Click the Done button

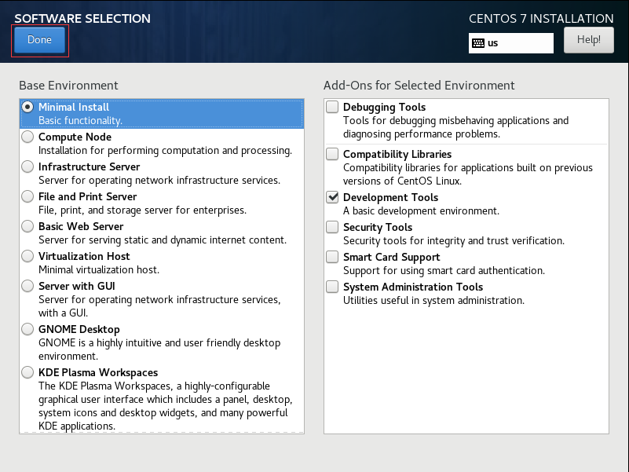(x=39, y=40)
